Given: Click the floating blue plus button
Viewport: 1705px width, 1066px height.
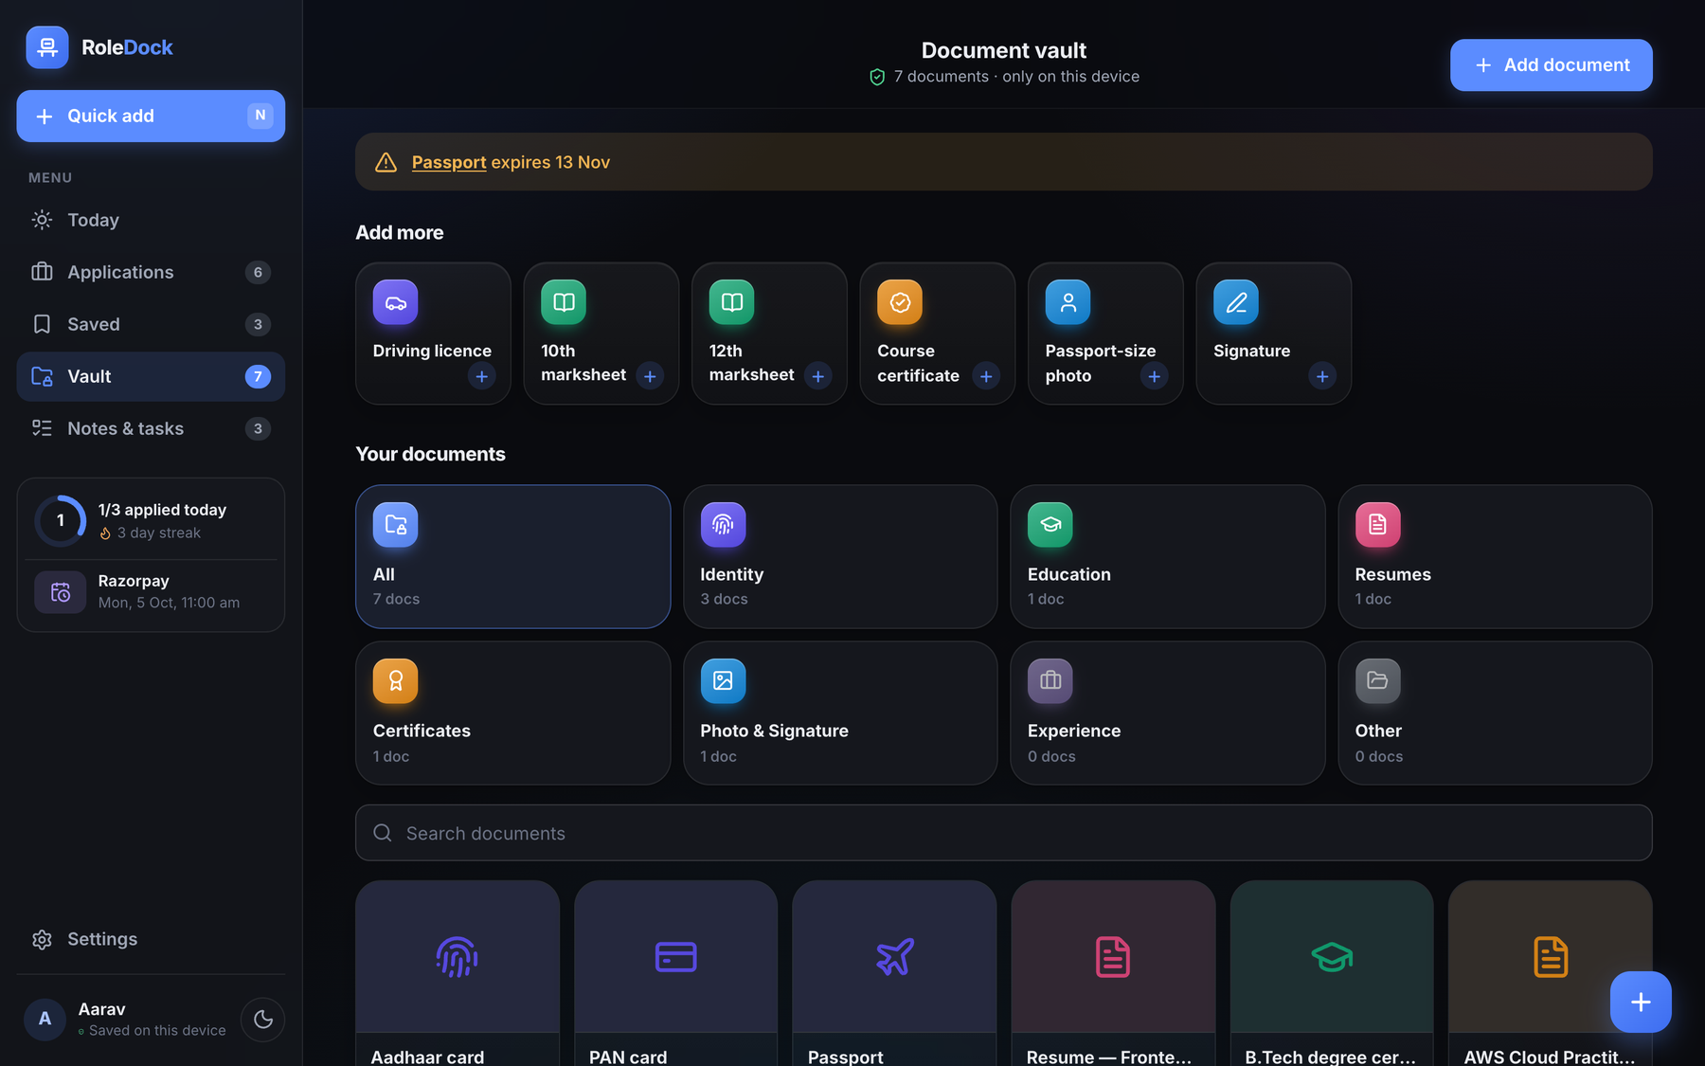Looking at the screenshot, I should (1641, 1002).
